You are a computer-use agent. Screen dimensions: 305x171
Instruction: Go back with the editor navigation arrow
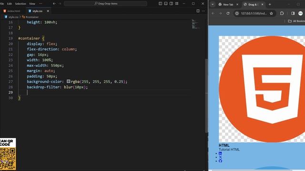[x=54, y=3]
